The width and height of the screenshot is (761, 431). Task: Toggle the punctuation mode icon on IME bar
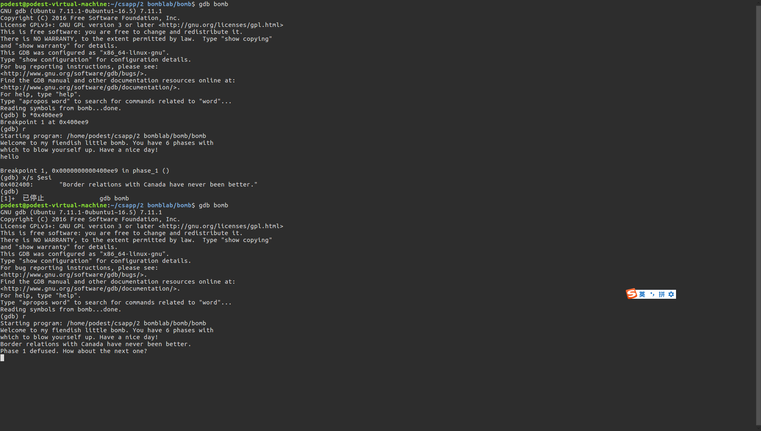coord(652,294)
